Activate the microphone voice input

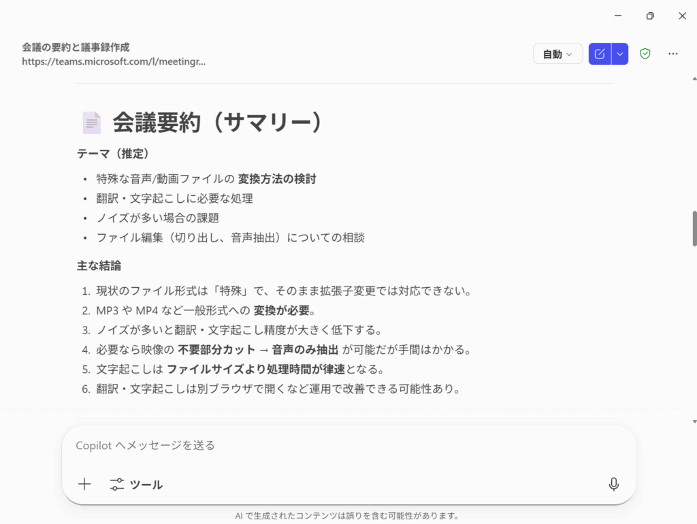(613, 485)
